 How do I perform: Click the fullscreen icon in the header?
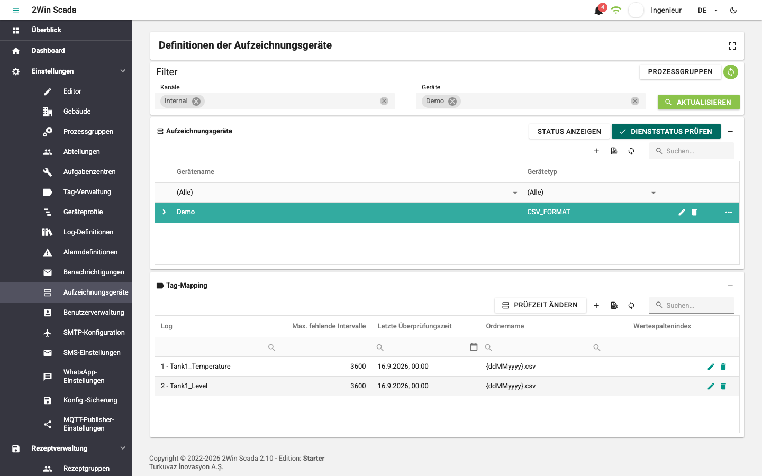[x=732, y=46]
